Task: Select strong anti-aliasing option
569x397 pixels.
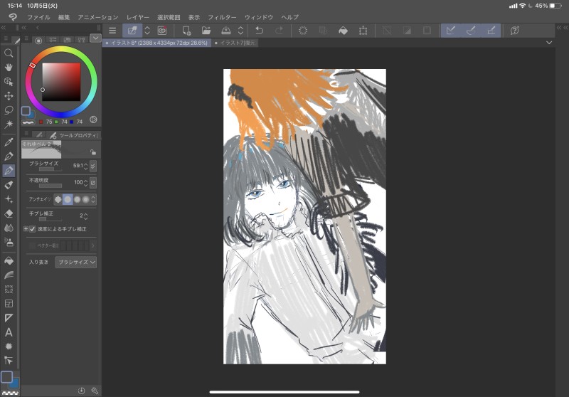Action: [85, 199]
